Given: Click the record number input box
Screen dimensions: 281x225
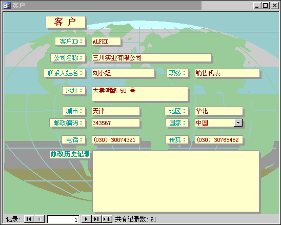Looking at the screenshot, I should 63,219.
